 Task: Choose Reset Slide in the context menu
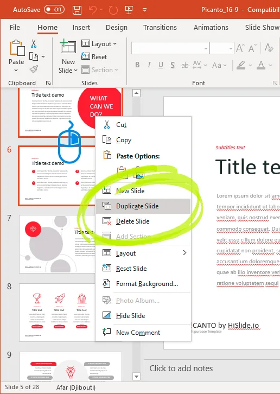tap(143, 268)
